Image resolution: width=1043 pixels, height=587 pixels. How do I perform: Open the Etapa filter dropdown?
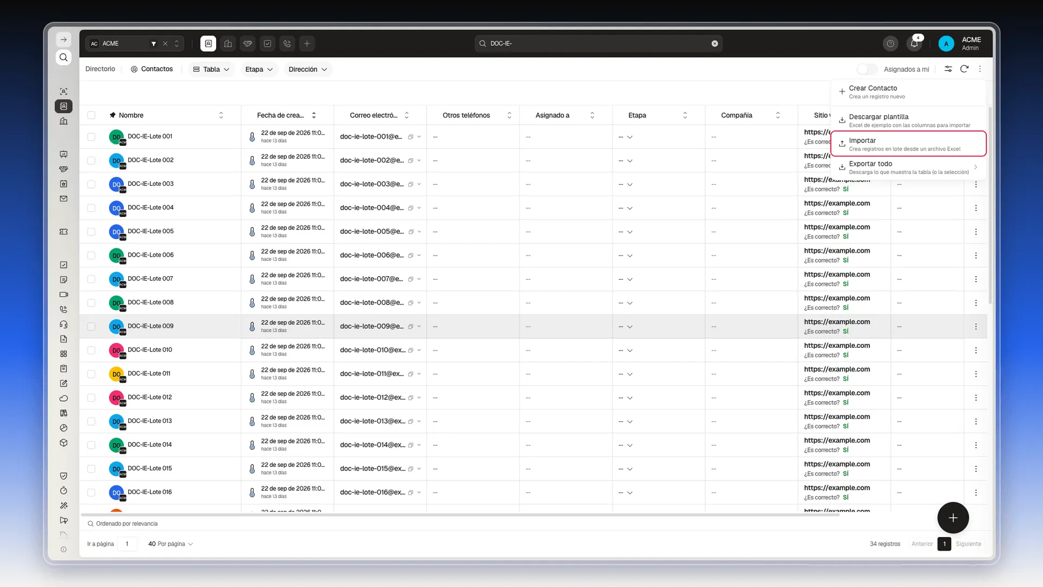tap(259, 69)
